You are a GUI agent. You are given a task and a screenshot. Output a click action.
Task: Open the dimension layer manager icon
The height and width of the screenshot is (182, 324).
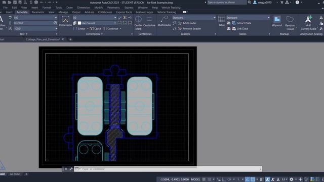pyautogui.click(x=75, y=23)
